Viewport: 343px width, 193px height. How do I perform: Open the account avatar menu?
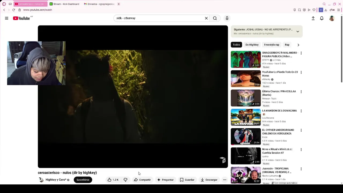point(332,18)
